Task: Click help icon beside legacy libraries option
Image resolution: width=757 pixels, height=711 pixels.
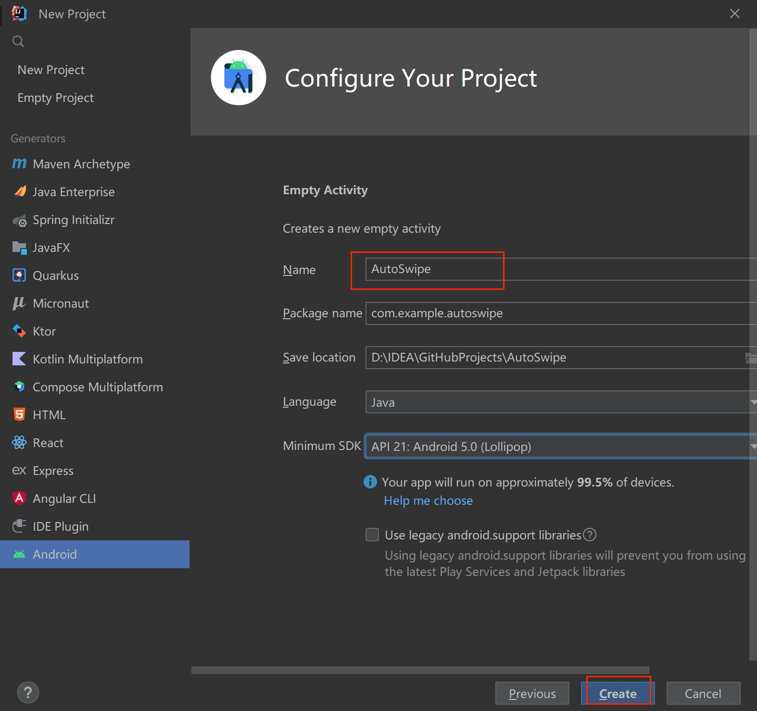Action: point(590,535)
